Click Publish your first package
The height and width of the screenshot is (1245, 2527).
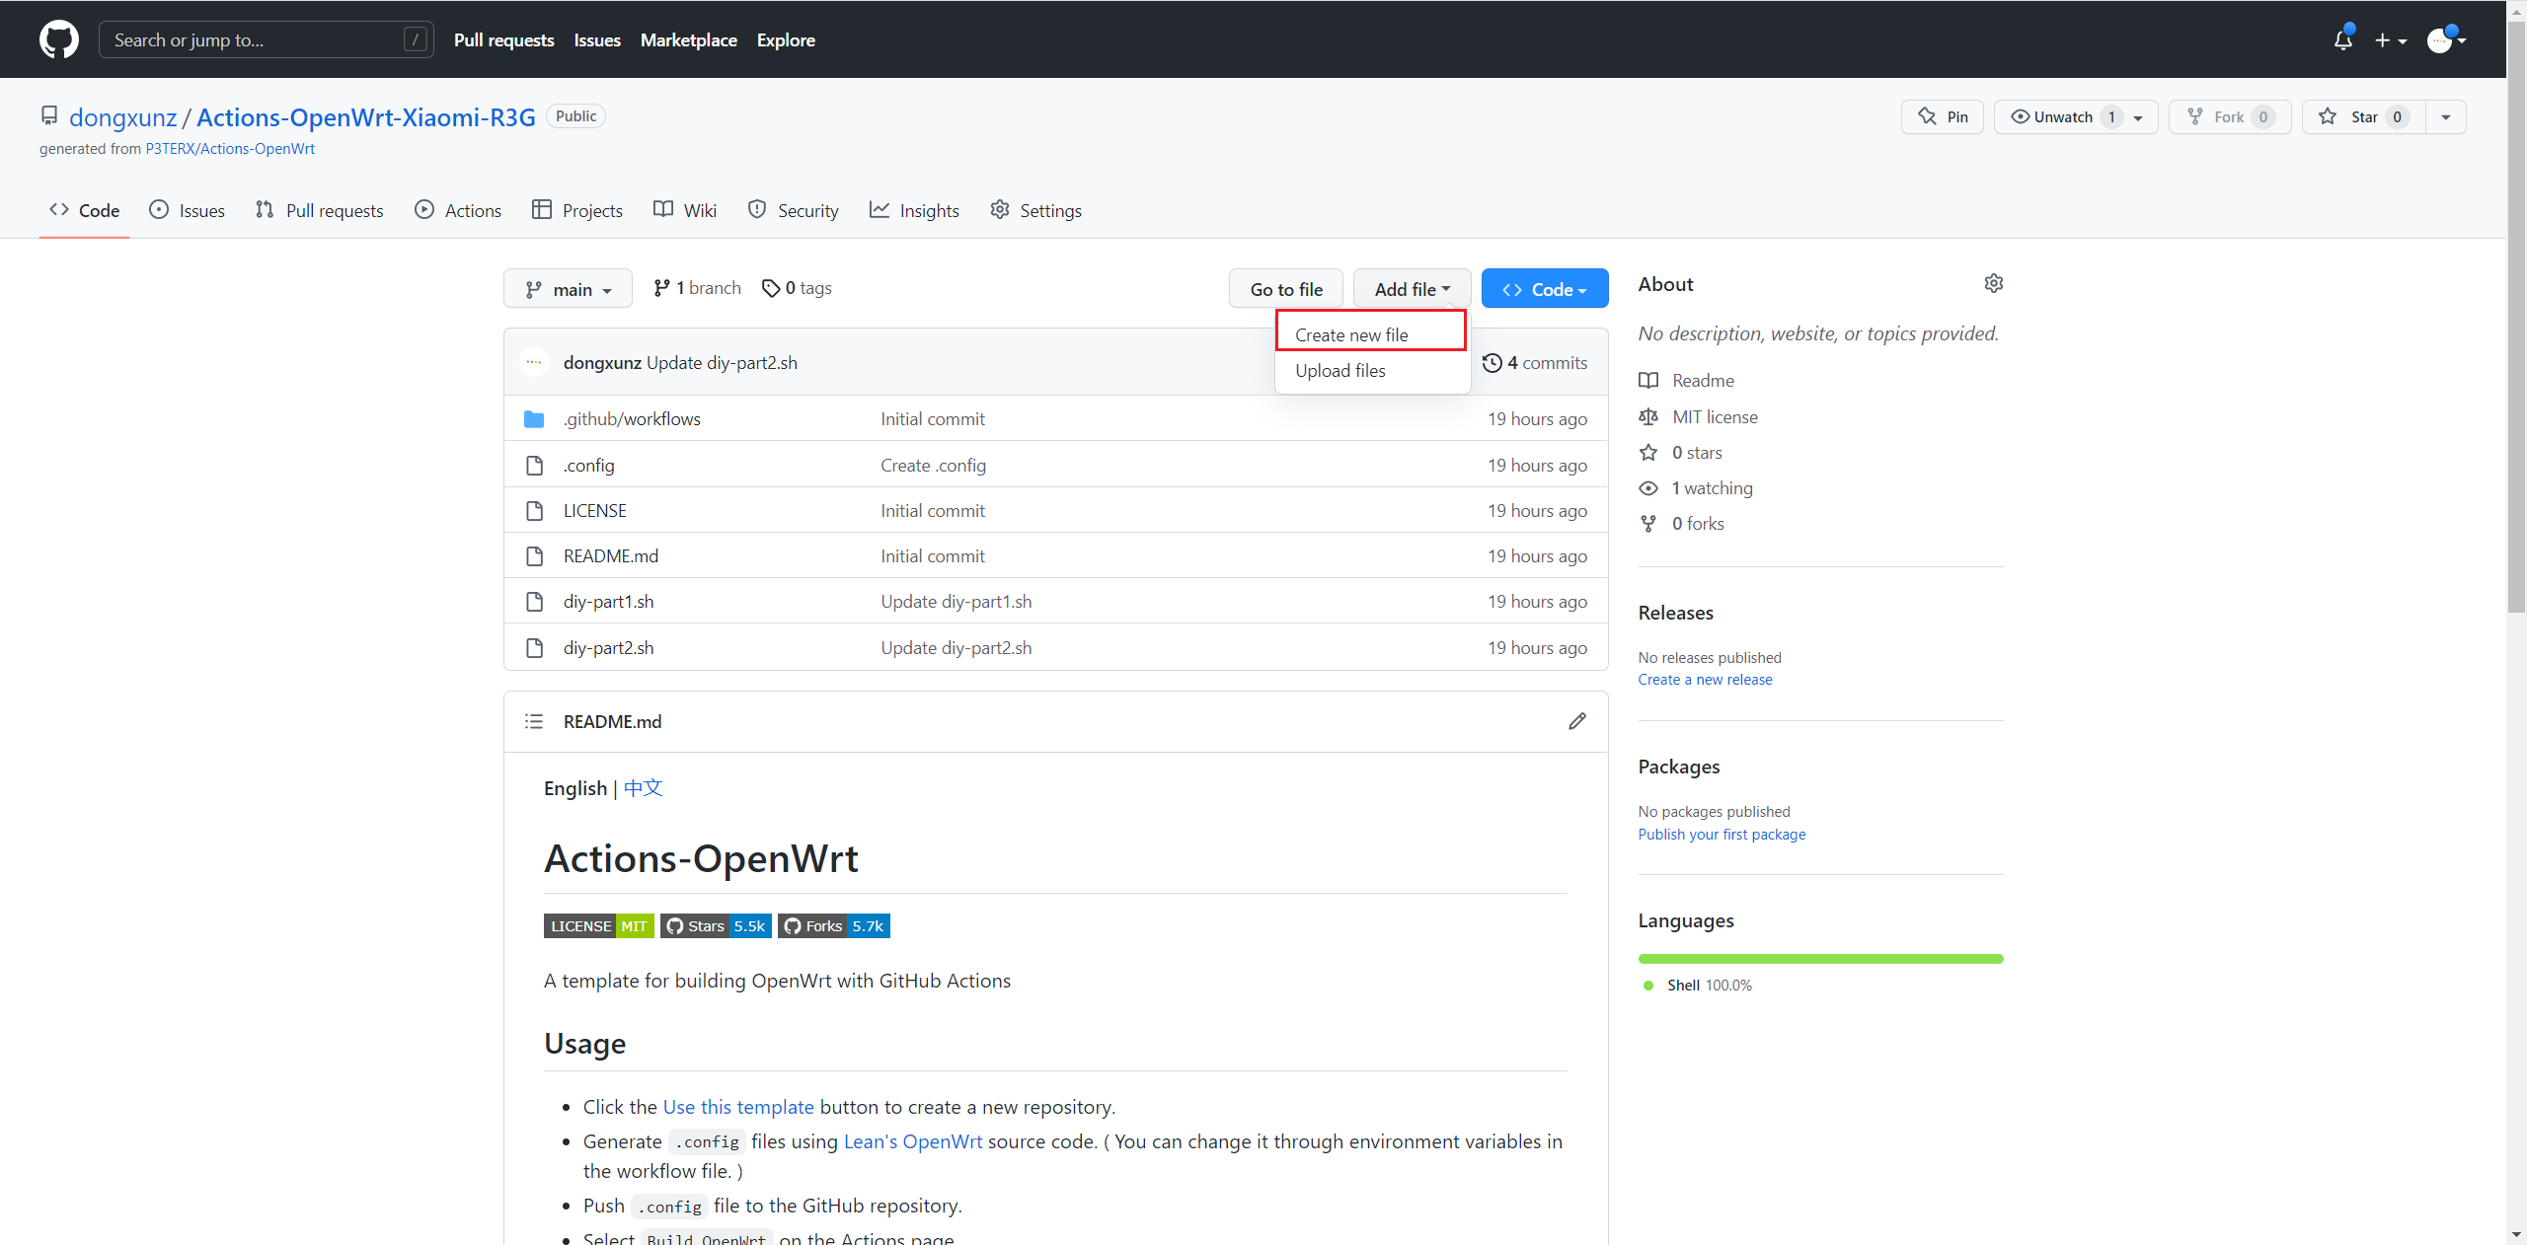coord(1722,835)
